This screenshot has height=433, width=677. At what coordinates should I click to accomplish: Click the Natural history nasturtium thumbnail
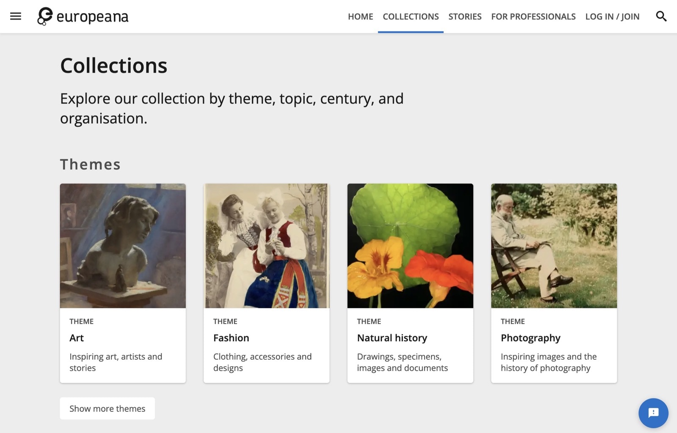pyautogui.click(x=410, y=246)
